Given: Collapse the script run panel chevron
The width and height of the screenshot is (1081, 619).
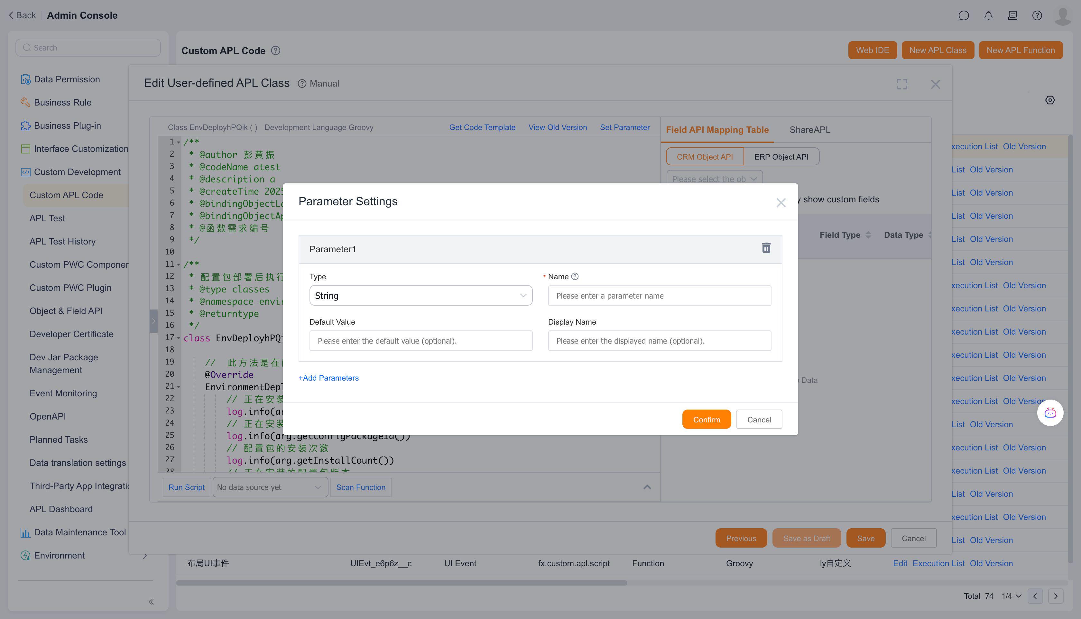Looking at the screenshot, I should (647, 487).
